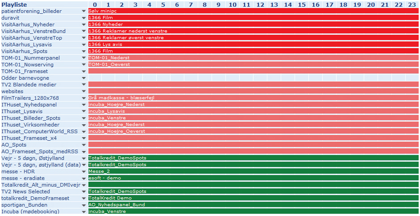Viewport: 420px width, 216px height.
Task: Select the Messe_2 schedule bar
Action: [x=254, y=171]
